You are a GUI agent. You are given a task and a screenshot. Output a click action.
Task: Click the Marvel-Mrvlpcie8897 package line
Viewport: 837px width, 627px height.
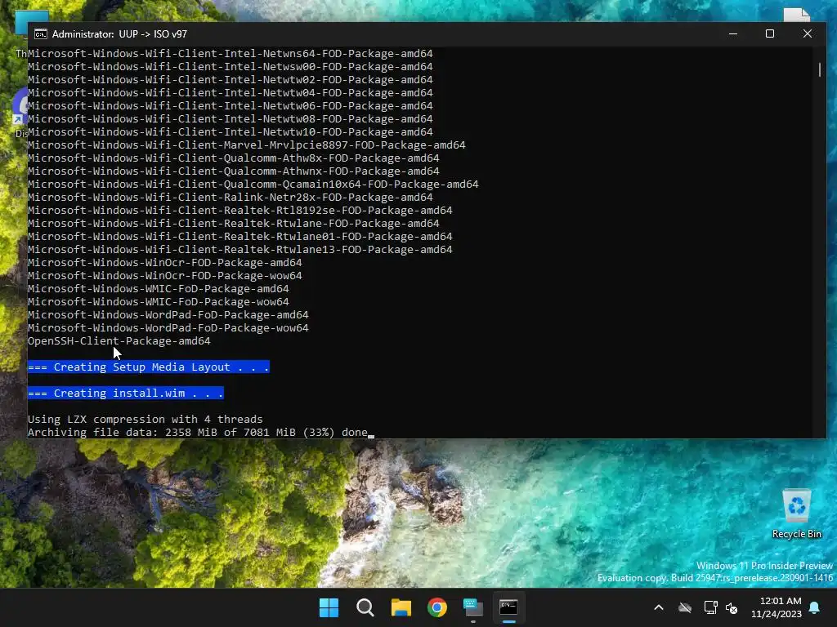coord(247,145)
